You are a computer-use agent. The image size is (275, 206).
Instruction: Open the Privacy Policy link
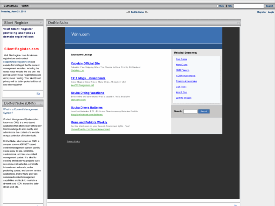coord(73,141)
